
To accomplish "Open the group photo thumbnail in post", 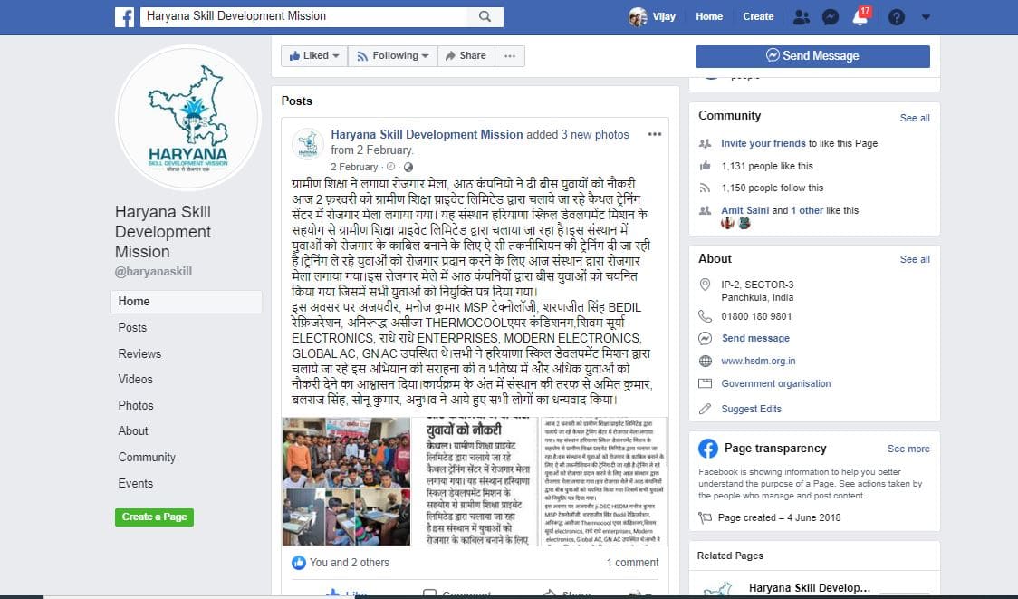I will click(346, 481).
